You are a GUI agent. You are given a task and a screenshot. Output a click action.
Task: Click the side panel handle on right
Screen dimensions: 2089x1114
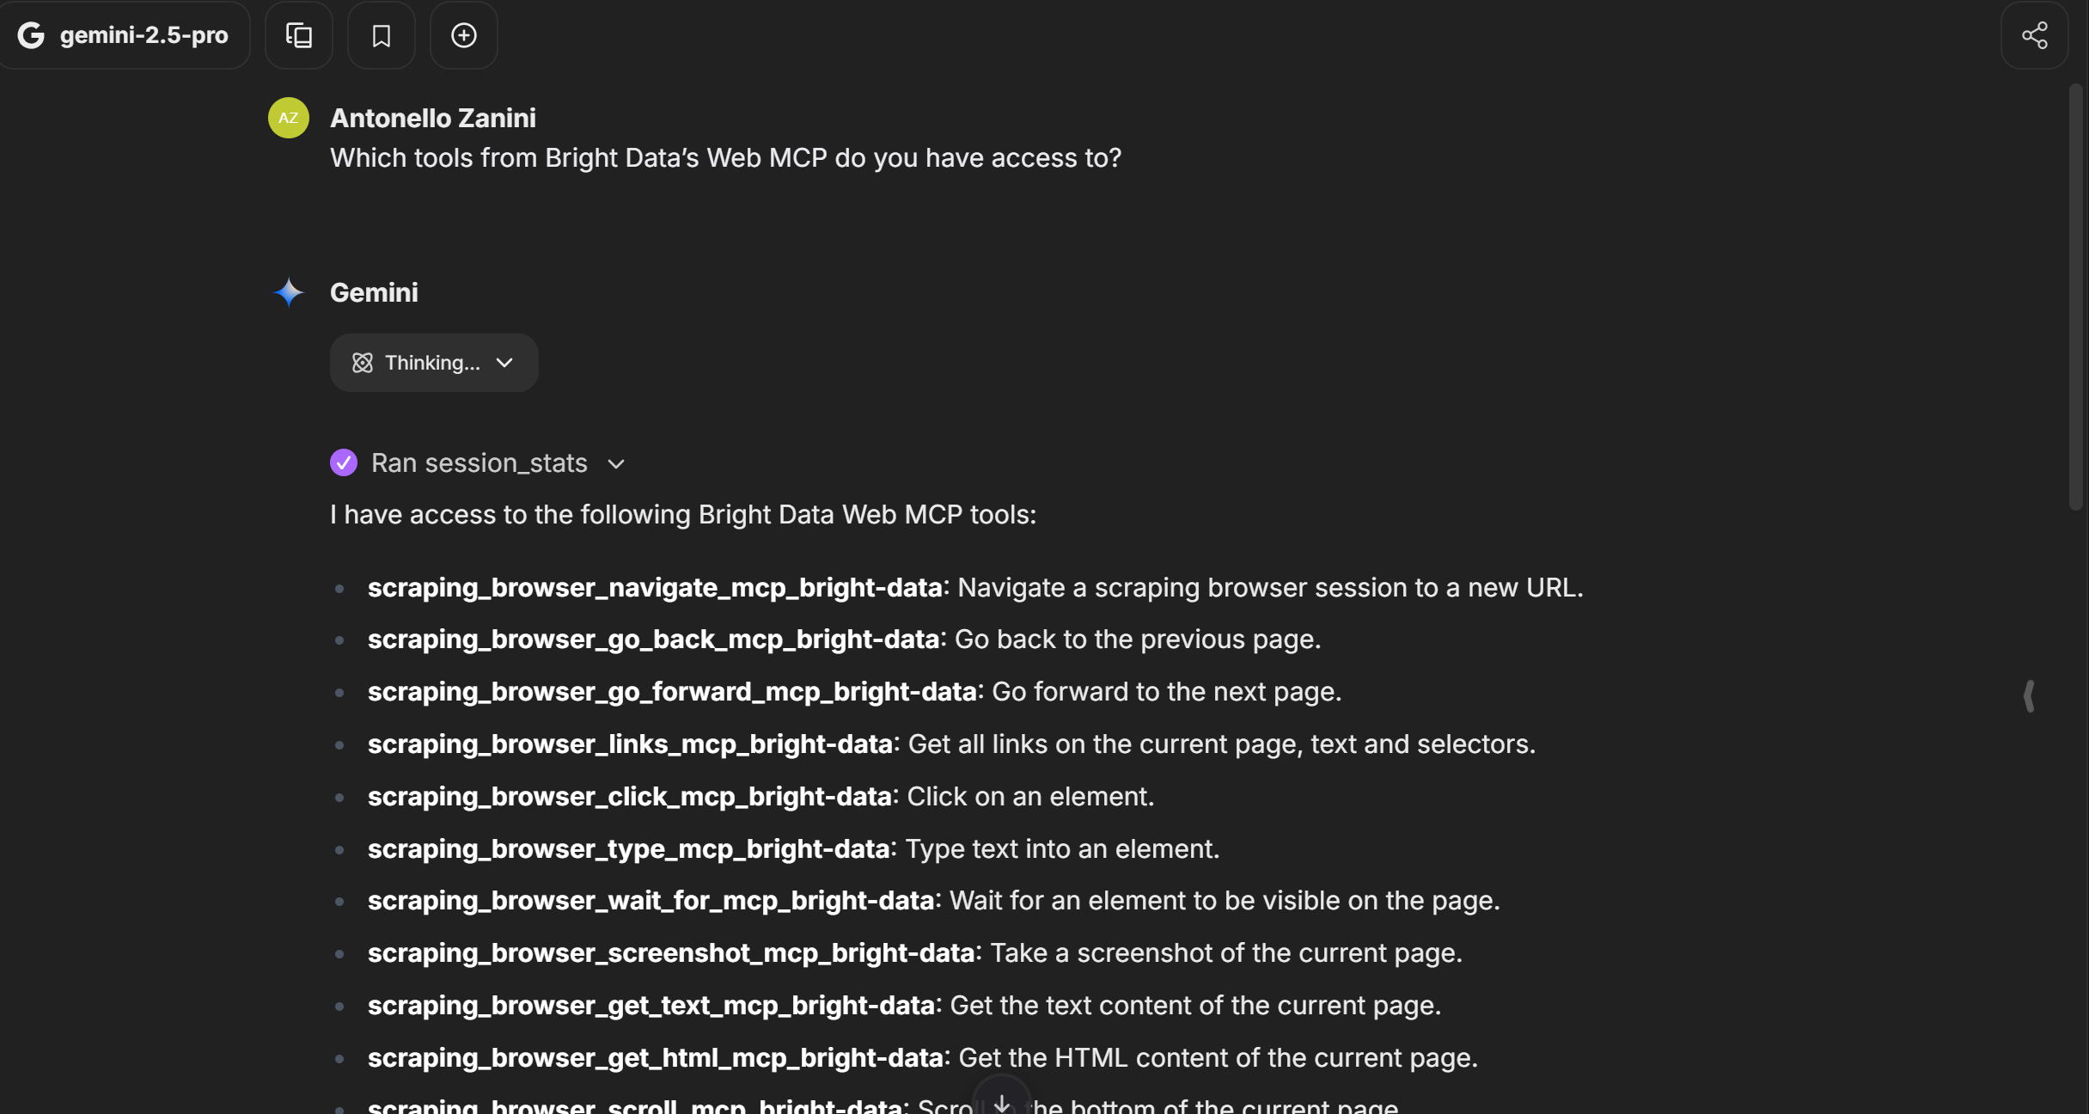pos(2029,695)
